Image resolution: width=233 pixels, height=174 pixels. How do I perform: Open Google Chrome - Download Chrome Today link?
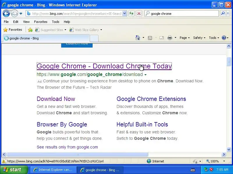tap(104, 66)
